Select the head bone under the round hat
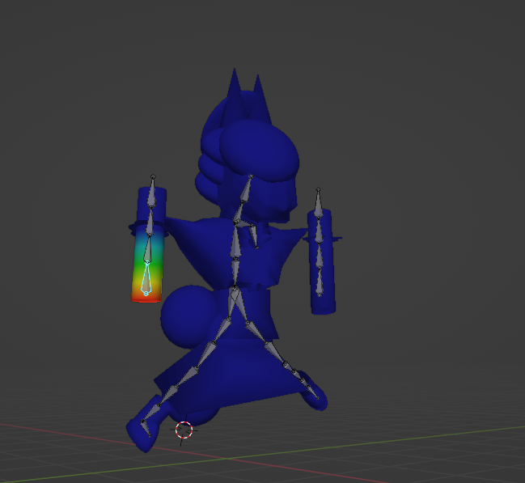This screenshot has height=483, width=525. coord(246,189)
